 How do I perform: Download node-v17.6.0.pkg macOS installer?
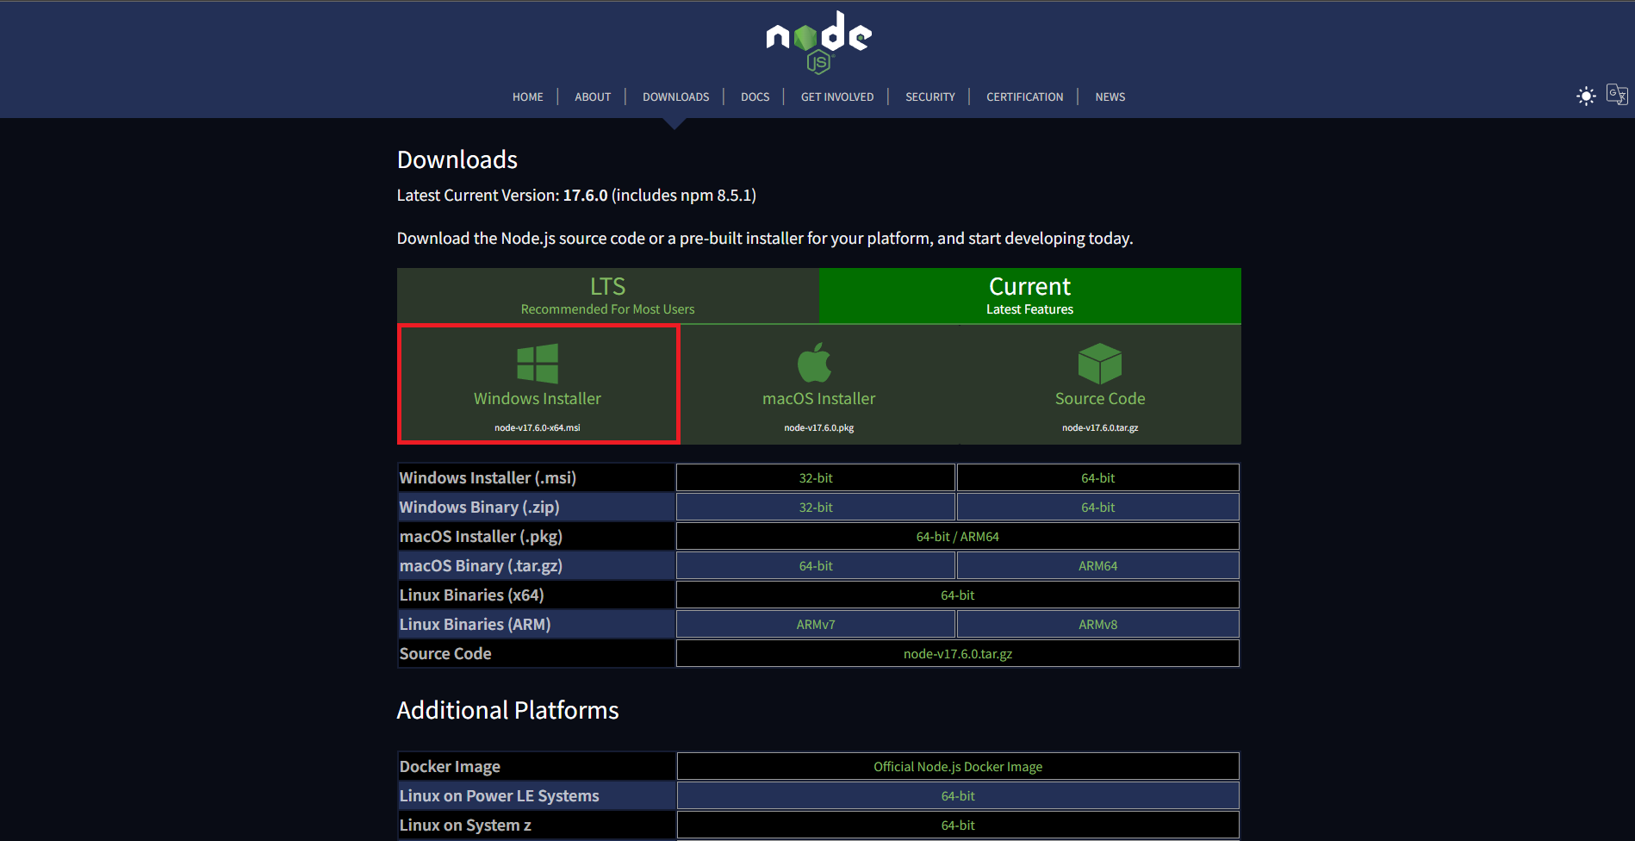click(x=819, y=427)
